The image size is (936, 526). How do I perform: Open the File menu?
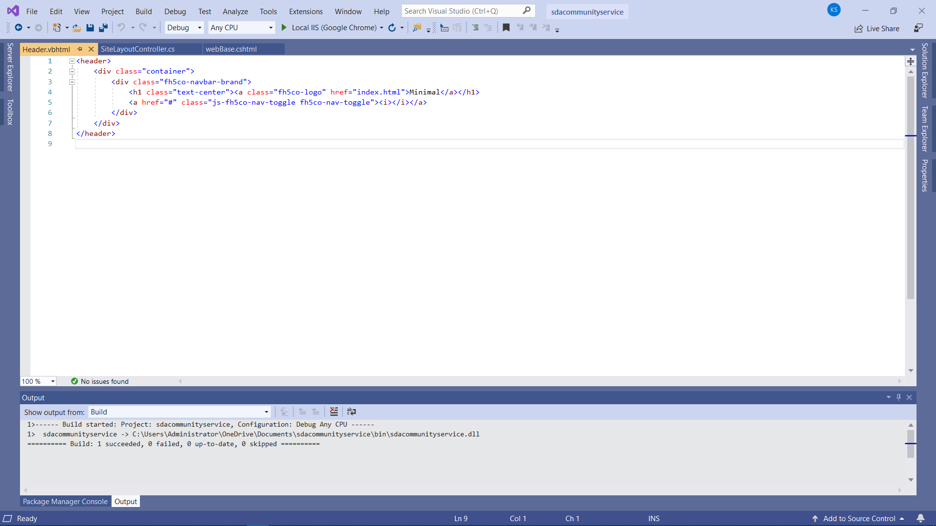(32, 11)
